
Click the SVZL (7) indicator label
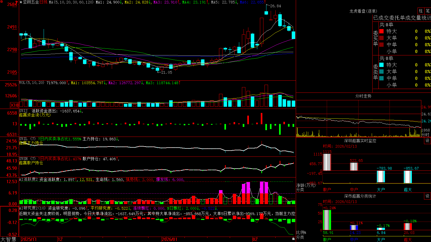pos(27,139)
